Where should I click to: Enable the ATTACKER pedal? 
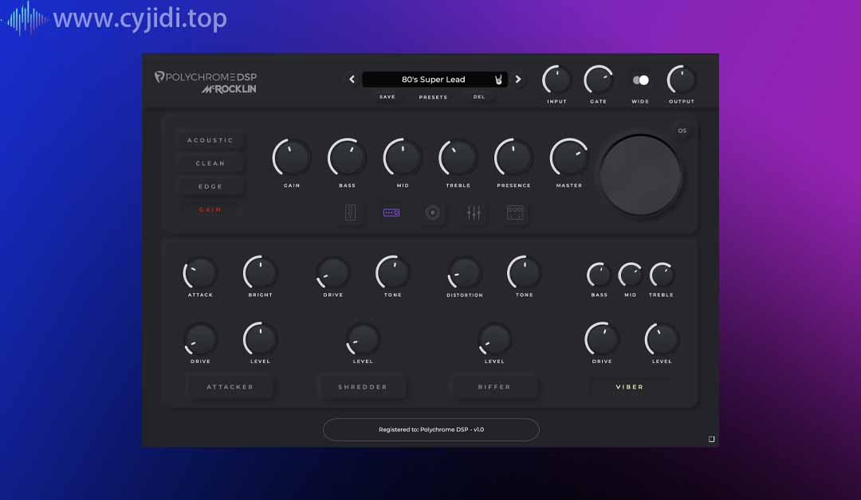point(230,387)
